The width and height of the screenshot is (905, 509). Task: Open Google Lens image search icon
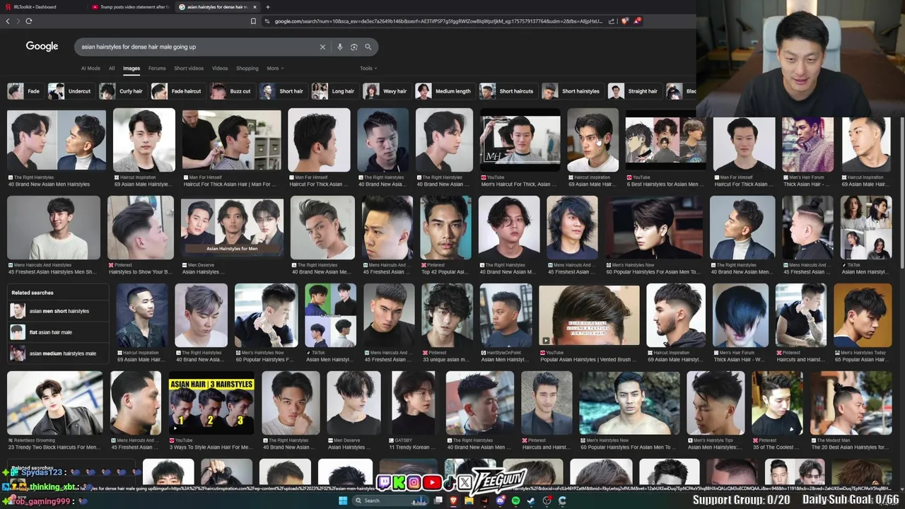coord(354,47)
